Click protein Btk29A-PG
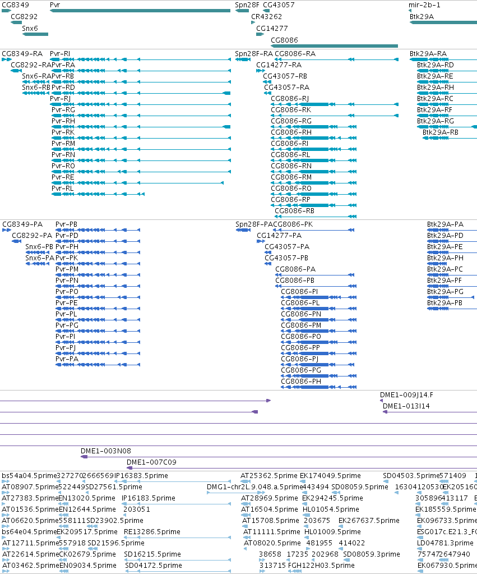Screen dimensions: 477x574 [x=446, y=292]
